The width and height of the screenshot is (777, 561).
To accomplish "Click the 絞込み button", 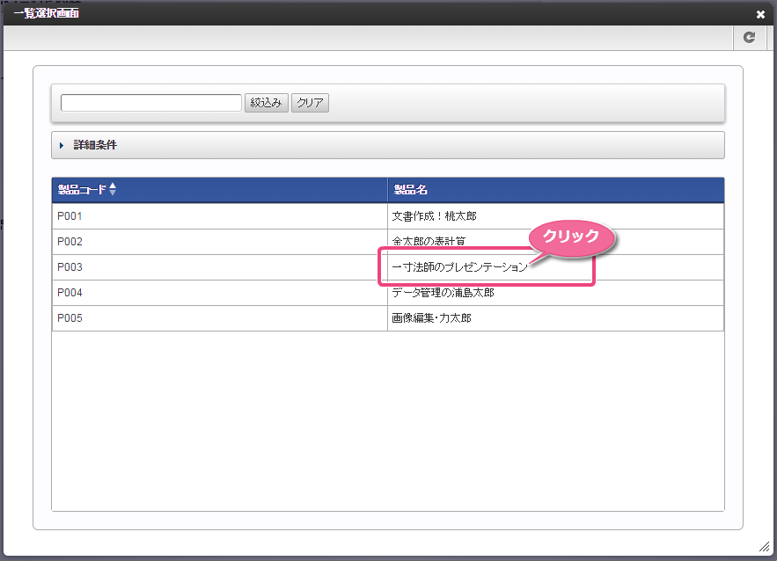I will [x=266, y=103].
